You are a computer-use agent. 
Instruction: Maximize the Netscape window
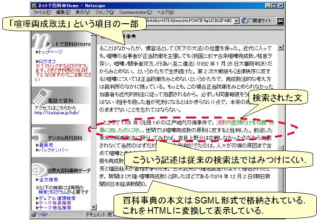pos(274,6)
